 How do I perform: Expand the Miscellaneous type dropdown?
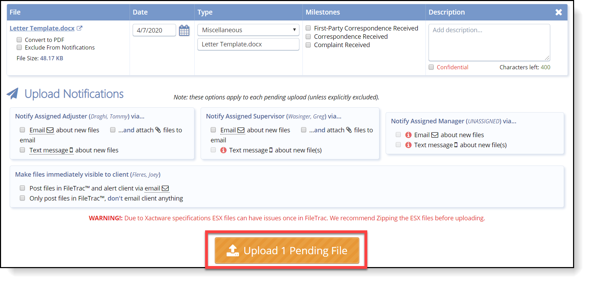click(248, 30)
